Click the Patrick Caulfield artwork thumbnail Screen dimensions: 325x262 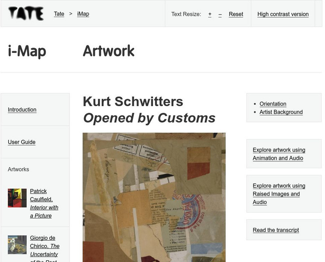[17, 198]
